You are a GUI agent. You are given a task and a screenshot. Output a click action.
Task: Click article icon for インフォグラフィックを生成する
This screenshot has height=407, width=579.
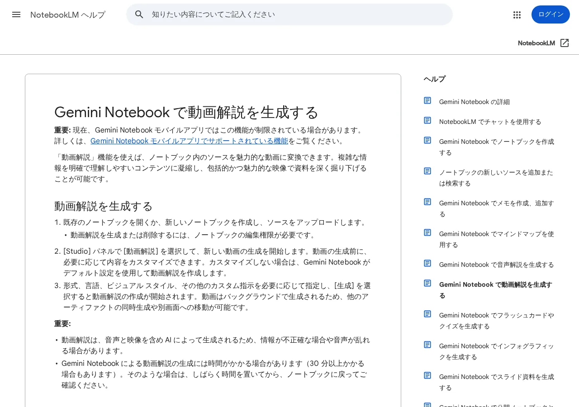(427, 345)
